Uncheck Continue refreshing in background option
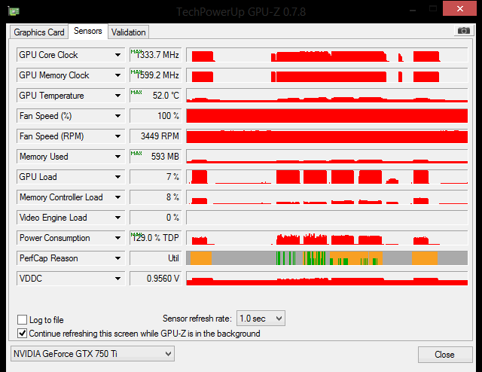This screenshot has height=372, width=482. point(22,334)
